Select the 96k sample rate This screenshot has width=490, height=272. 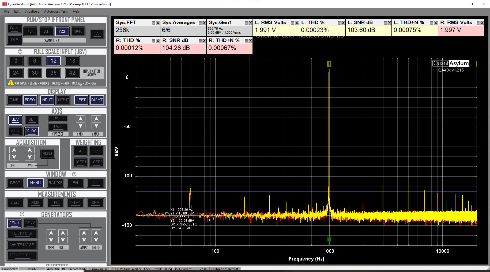[46, 31]
